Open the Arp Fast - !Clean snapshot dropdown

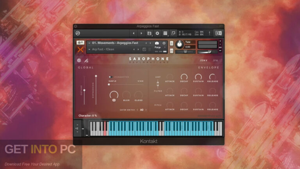click(x=89, y=49)
